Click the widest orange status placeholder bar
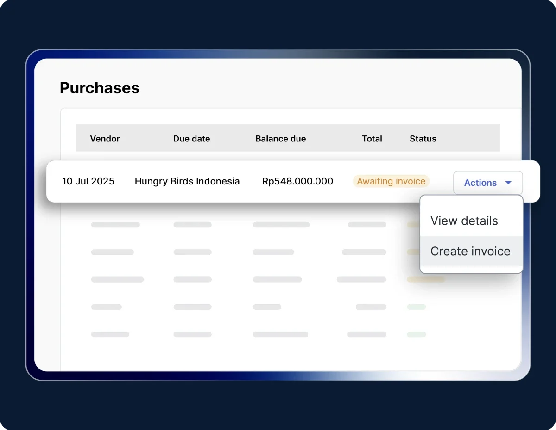This screenshot has height=430, width=556. (425, 280)
